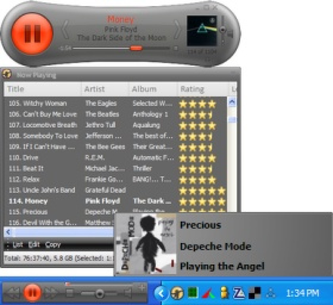Click Playing the Angel in track popup
The width and height of the screenshot is (333, 305).
tap(222, 266)
